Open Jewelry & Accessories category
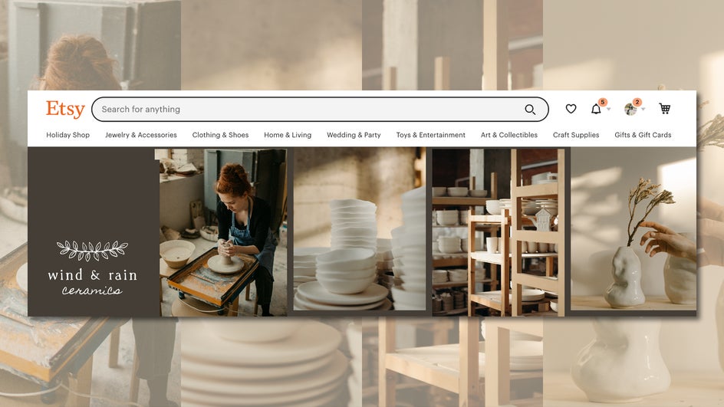724x407 pixels. 141,135
